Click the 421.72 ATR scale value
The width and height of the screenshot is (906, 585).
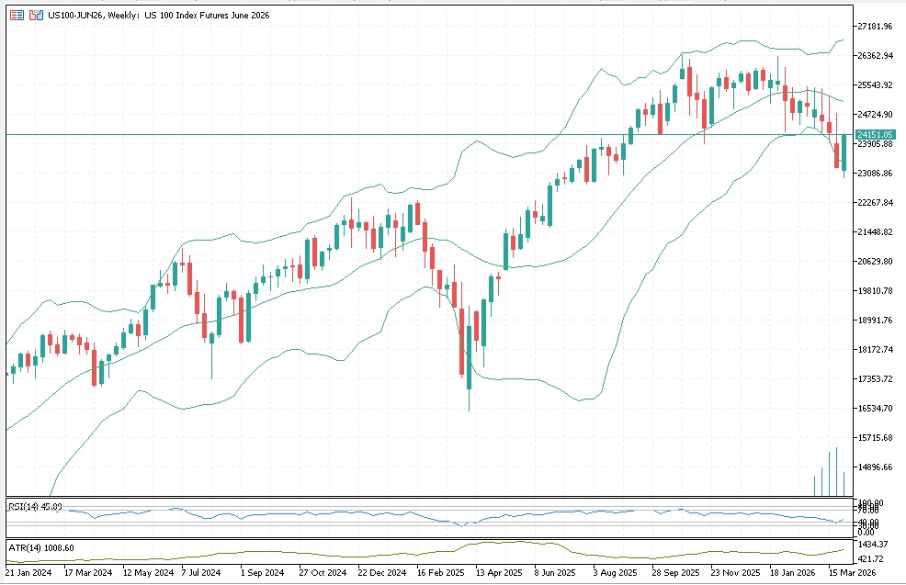pyautogui.click(x=870, y=558)
